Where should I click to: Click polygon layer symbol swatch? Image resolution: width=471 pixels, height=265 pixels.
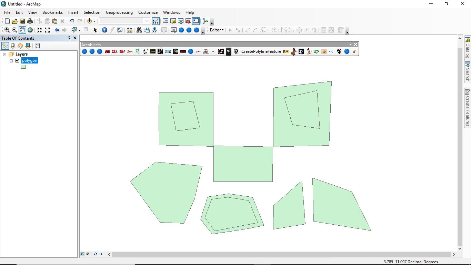point(23,67)
